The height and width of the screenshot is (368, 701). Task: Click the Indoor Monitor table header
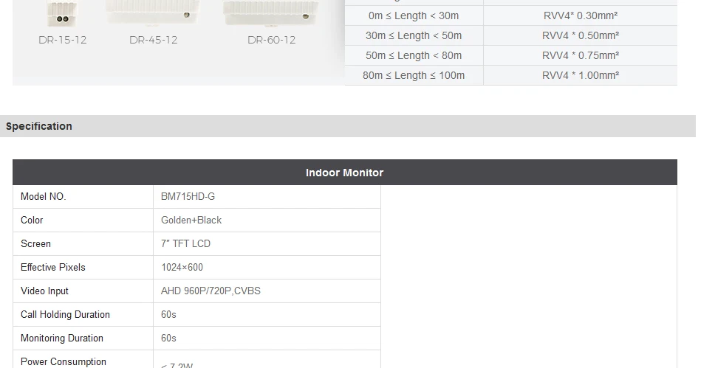coord(345,173)
